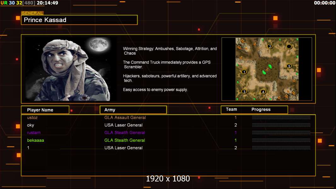Click GLA Stealth General army for rustam

[125, 133]
